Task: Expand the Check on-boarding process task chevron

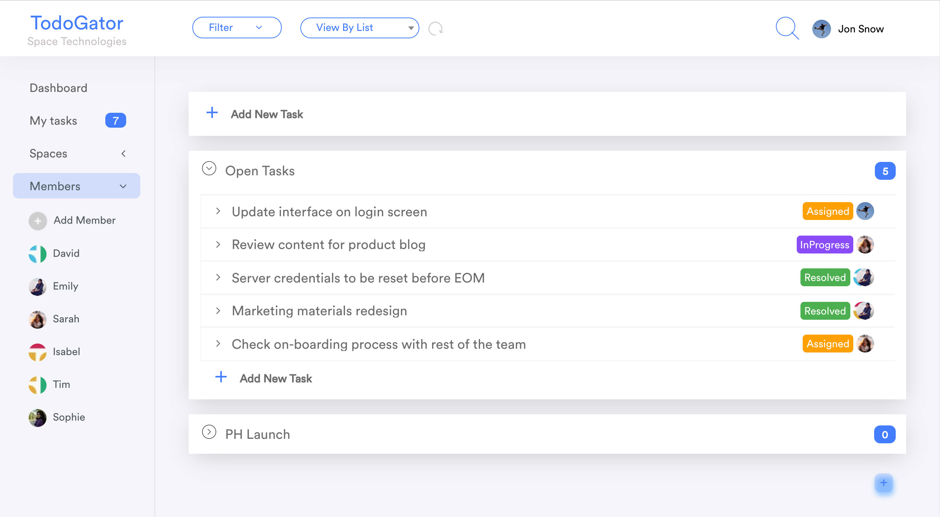Action: click(x=218, y=344)
